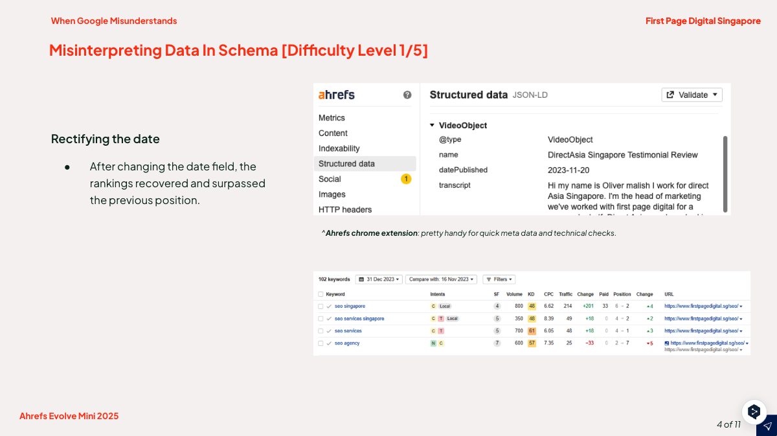Click the transcript field label

[x=455, y=185]
